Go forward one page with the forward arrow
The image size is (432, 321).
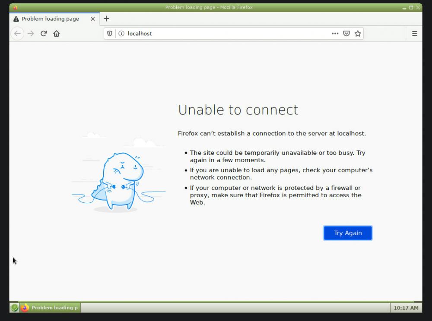31,34
